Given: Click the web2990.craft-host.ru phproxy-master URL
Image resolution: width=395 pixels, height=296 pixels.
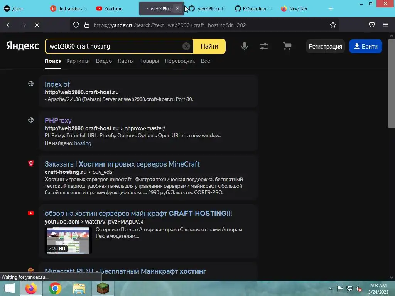Looking at the screenshot, I should [x=105, y=128].
